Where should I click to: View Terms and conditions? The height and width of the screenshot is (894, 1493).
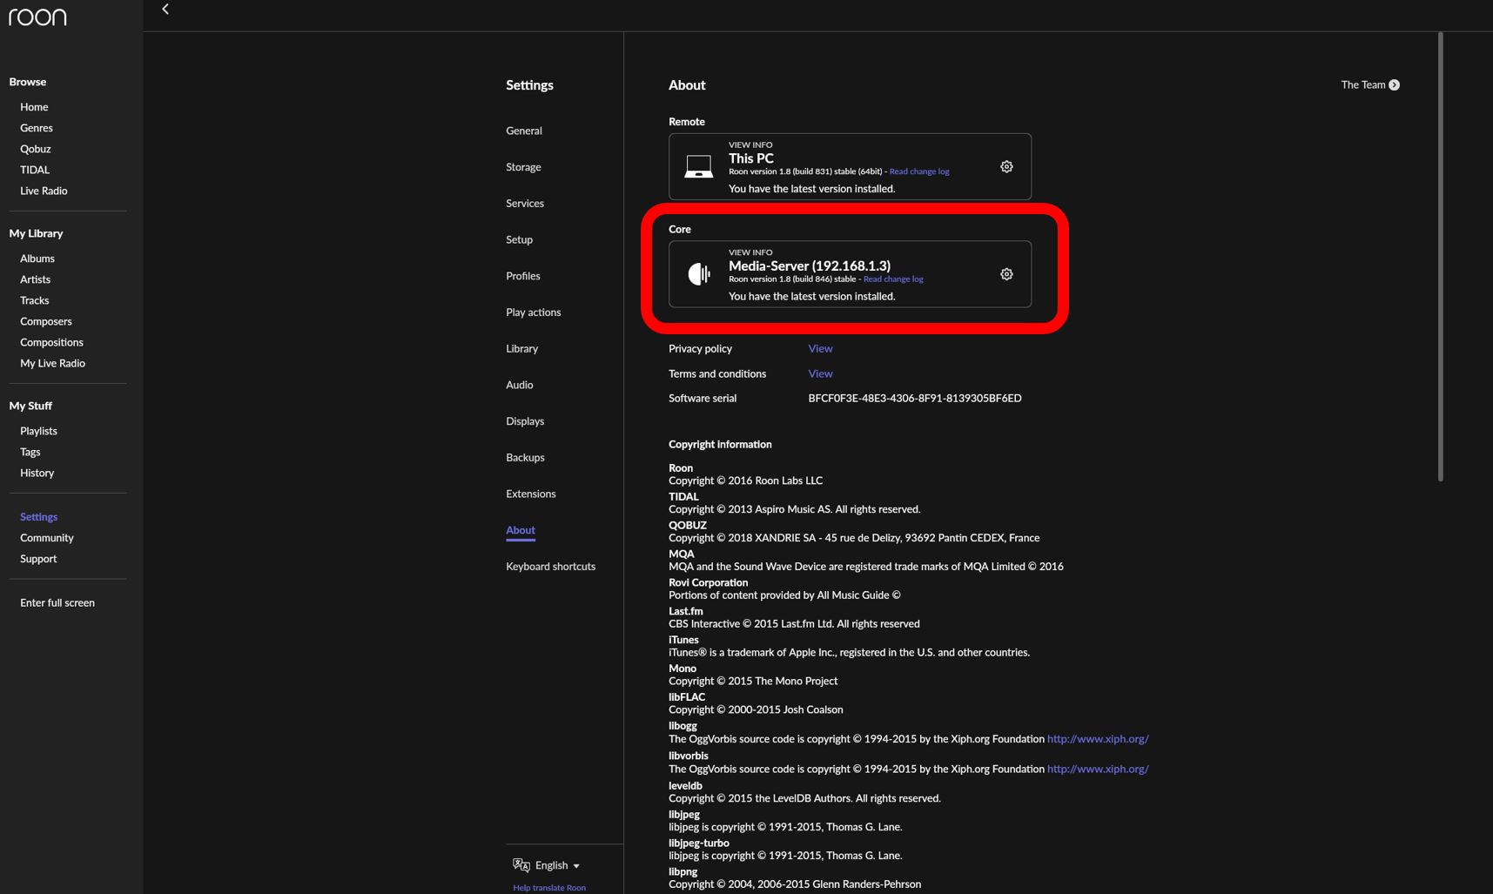coord(820,373)
